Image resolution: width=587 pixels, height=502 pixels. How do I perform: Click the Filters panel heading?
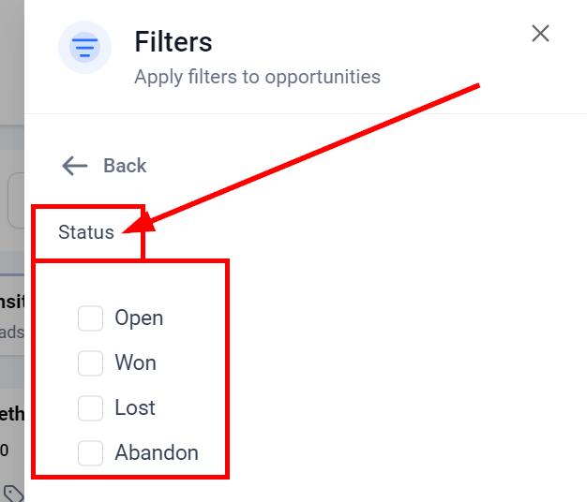(x=173, y=42)
